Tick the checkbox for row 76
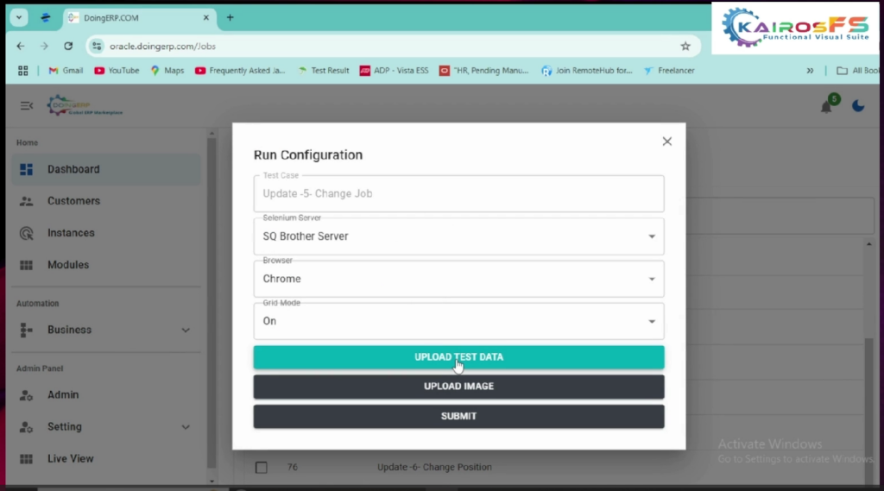884x491 pixels. [x=261, y=468]
